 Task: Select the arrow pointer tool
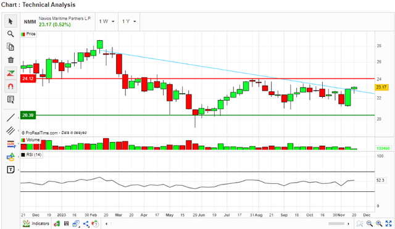10,21
